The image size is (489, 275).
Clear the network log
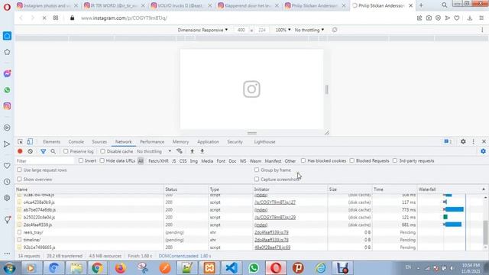click(31, 151)
